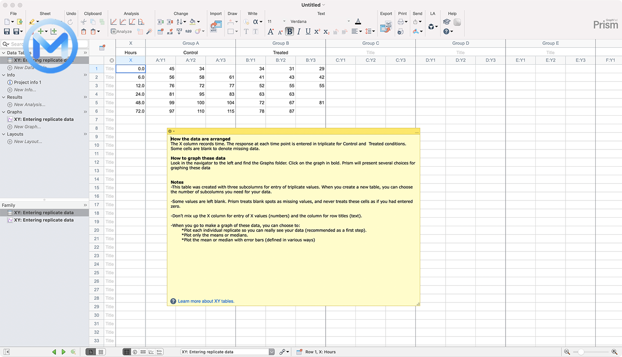
Task: Show the info section button in status bar
Action: point(135,352)
